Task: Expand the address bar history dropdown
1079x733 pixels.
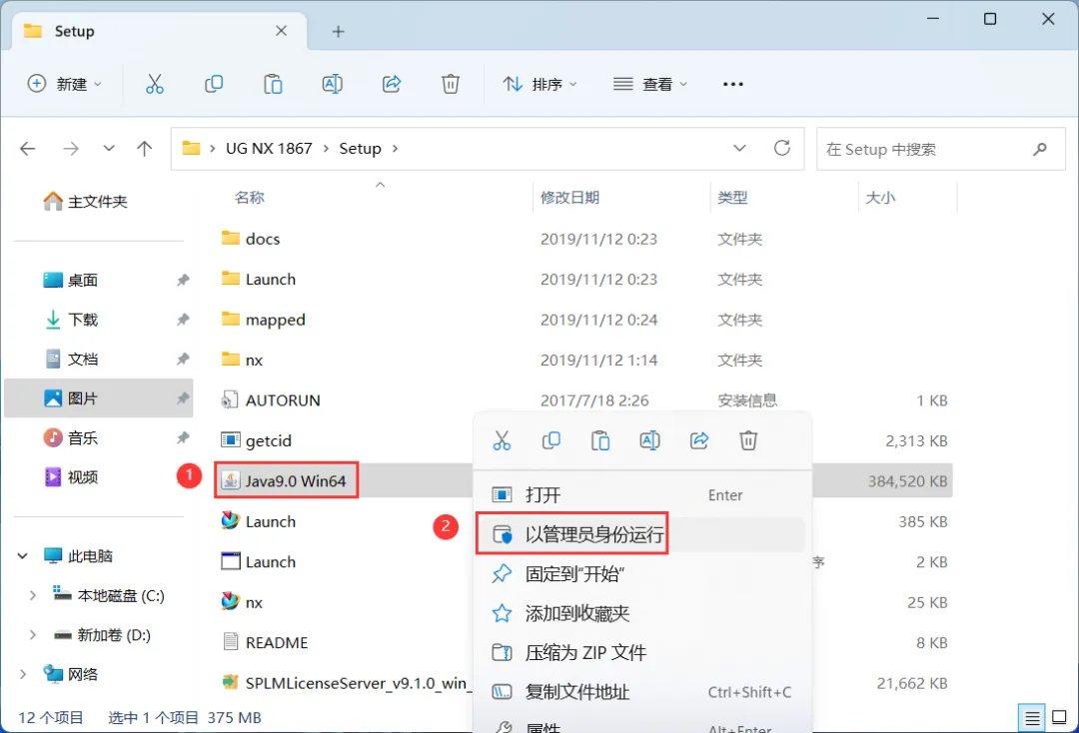Action: tap(739, 148)
